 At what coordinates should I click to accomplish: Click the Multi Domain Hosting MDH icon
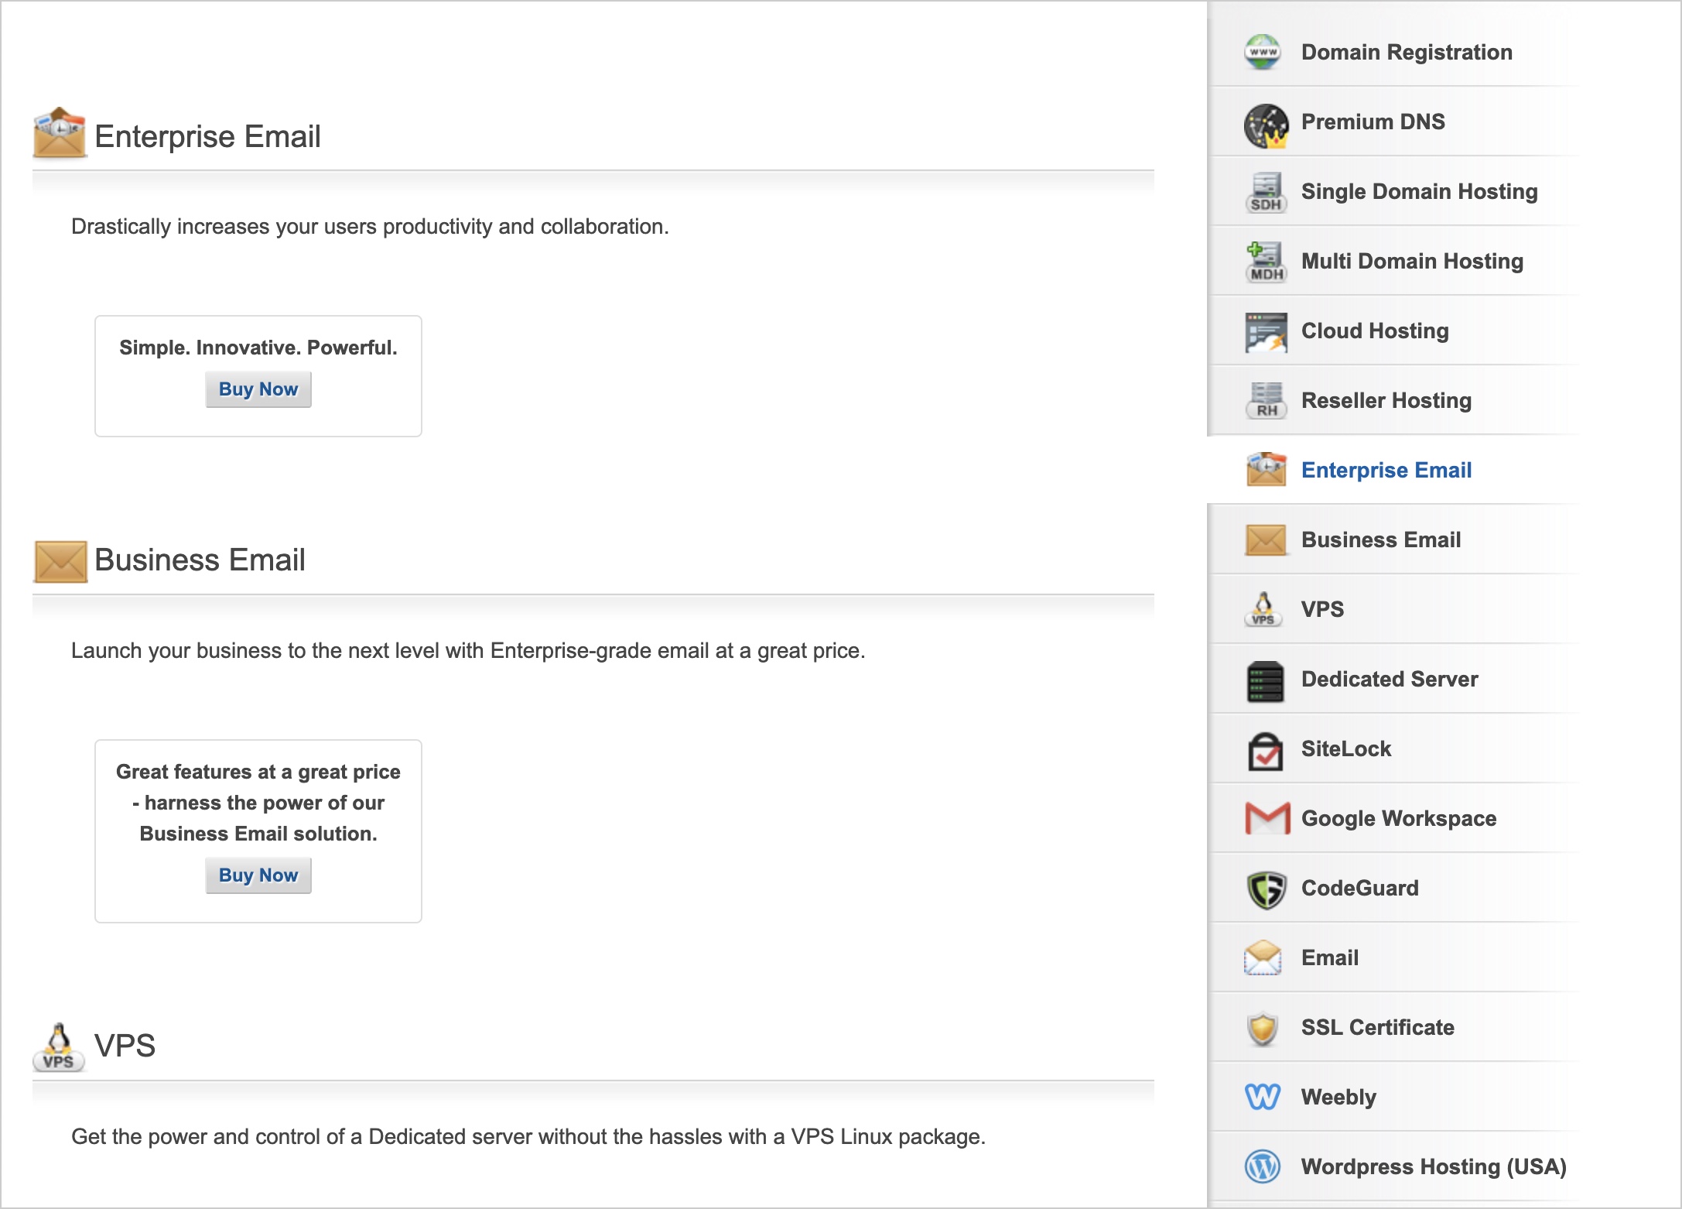tap(1266, 262)
